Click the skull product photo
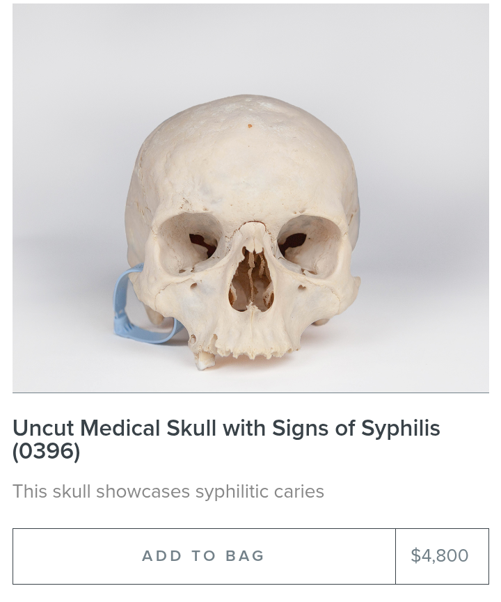This screenshot has width=501, height=602. tap(250, 198)
